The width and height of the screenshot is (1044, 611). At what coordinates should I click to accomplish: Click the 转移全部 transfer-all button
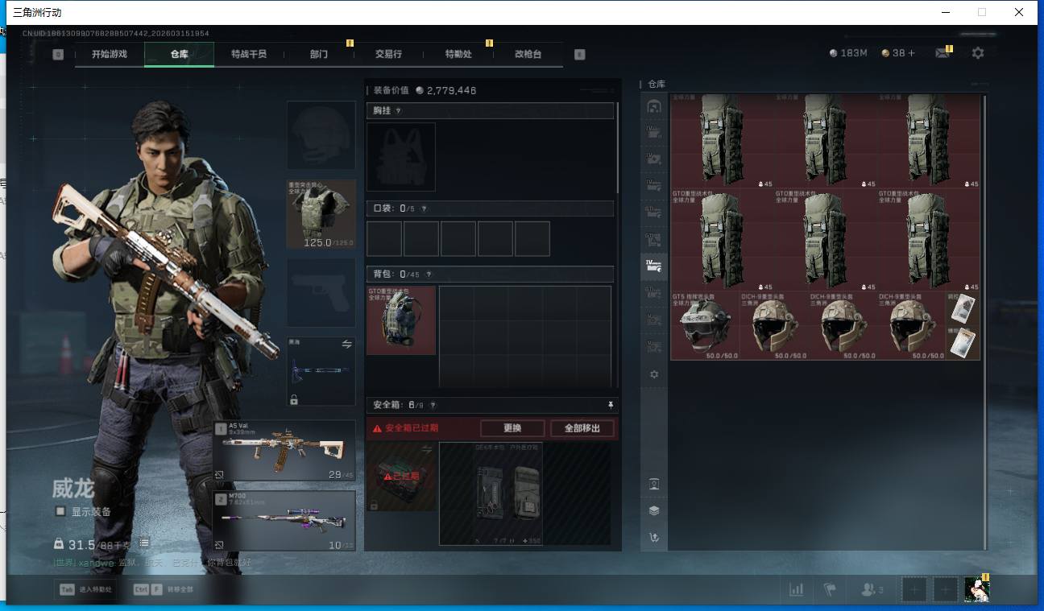164,589
